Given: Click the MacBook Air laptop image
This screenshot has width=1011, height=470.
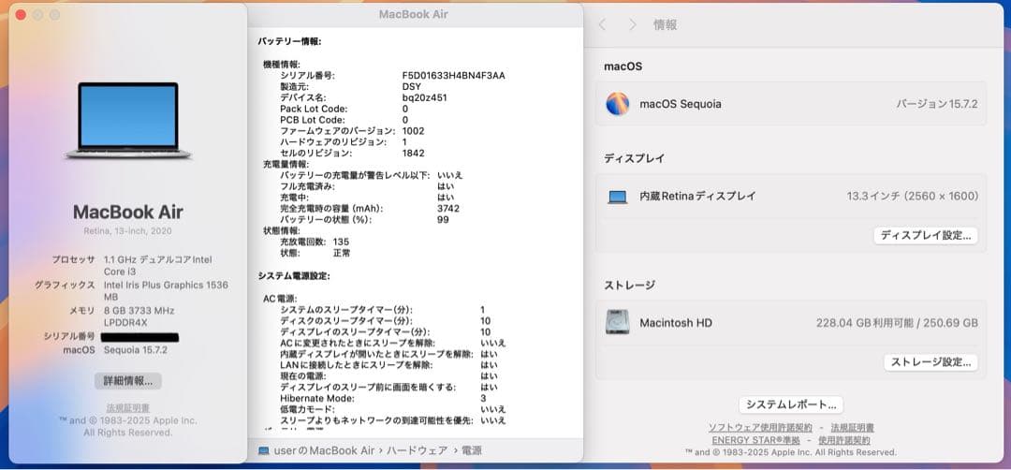Looking at the screenshot, I should click(127, 121).
